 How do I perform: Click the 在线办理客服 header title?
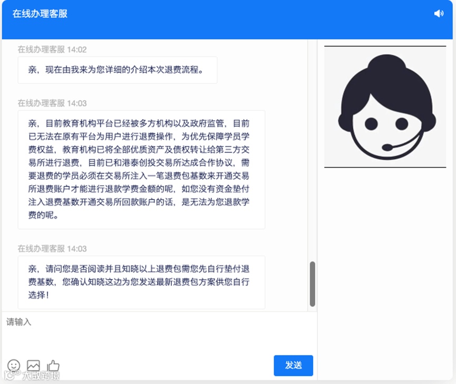(x=40, y=14)
